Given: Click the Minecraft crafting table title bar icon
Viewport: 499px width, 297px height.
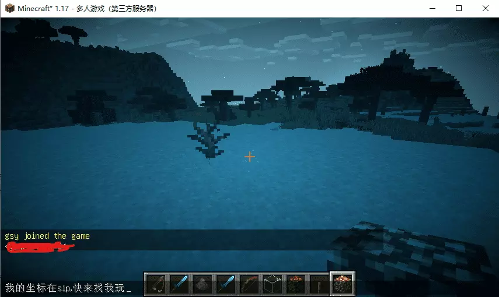Looking at the screenshot, I should [x=9, y=8].
